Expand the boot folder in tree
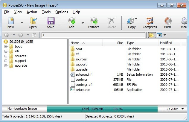 [6, 46]
